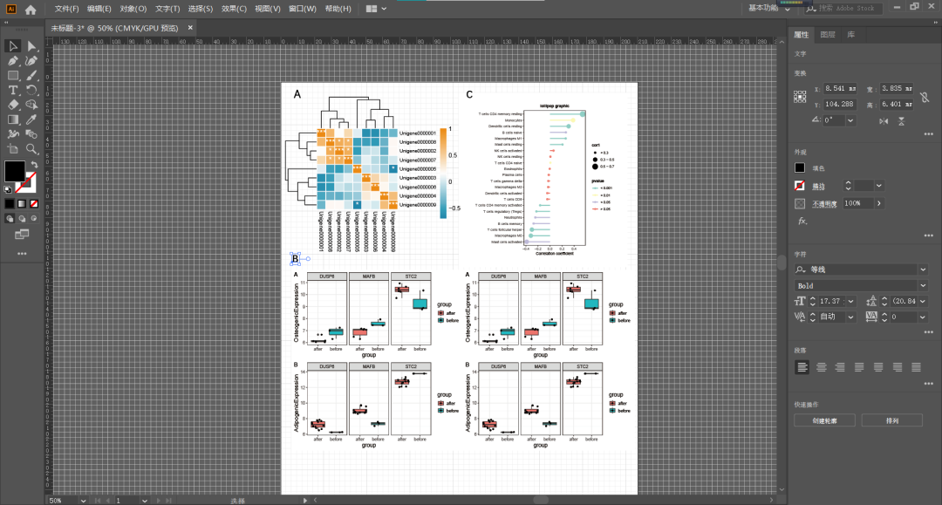Click the 创建轮廓 button
This screenshot has height=505, width=942.
pyautogui.click(x=824, y=421)
